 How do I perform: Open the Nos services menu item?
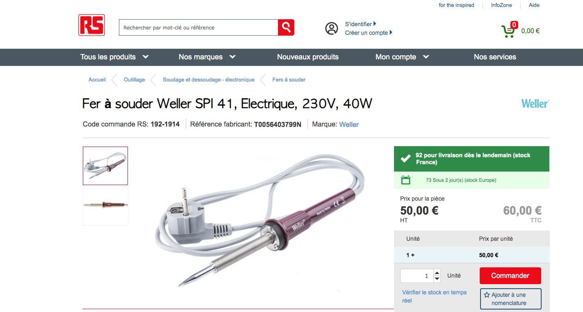click(x=495, y=57)
